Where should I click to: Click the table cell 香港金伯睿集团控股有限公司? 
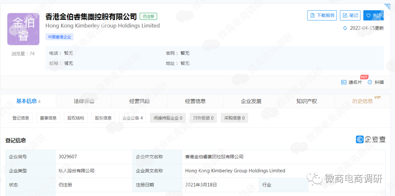pyautogui.click(x=283, y=157)
